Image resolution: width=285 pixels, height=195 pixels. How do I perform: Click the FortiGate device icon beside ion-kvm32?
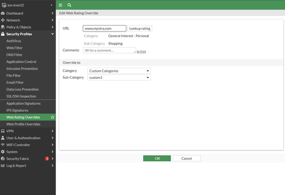coord(4,5)
